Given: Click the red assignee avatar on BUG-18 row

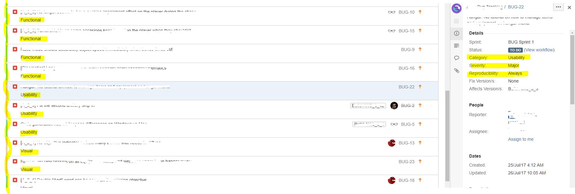Looking at the screenshot, I should click(392, 180).
